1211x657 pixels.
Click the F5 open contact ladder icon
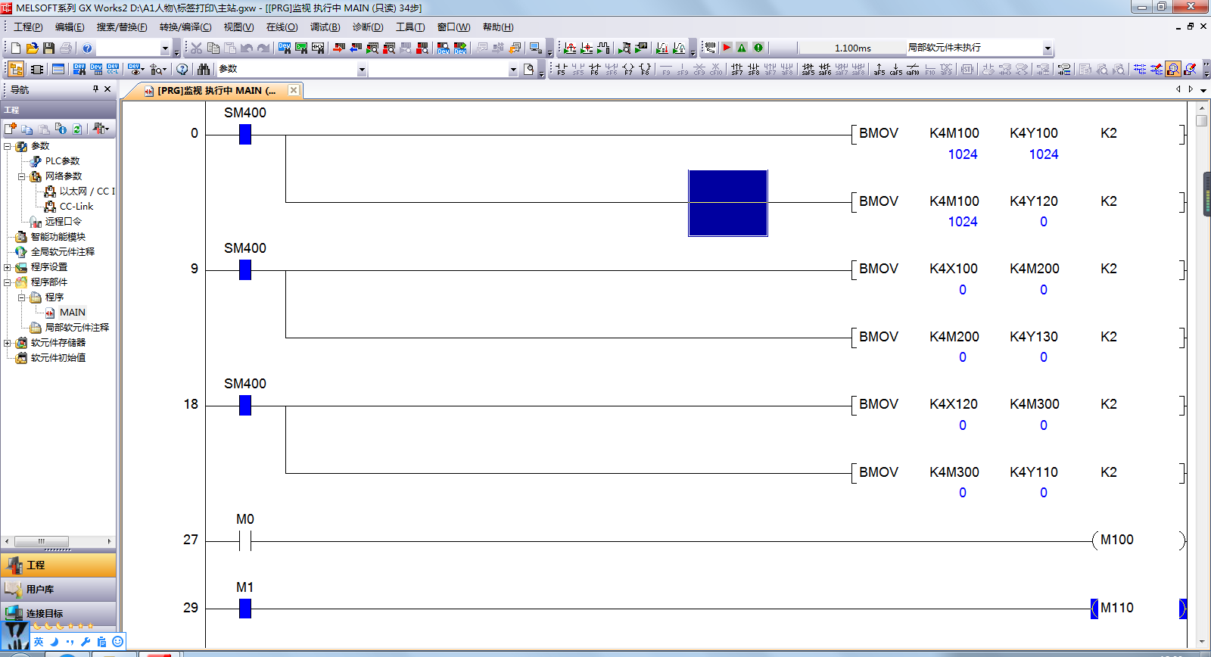tap(561, 69)
